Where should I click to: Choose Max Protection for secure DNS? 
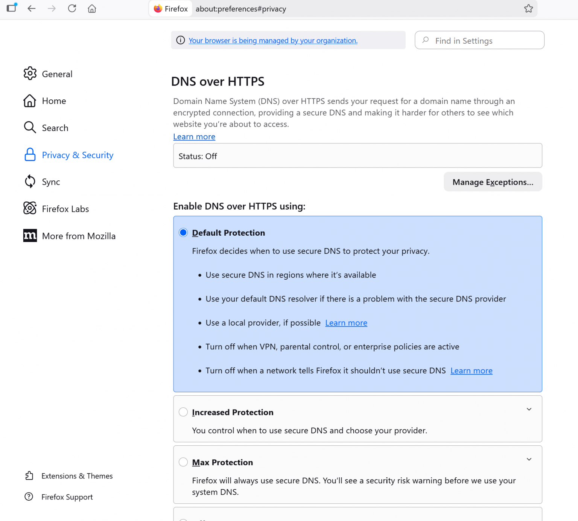[183, 462]
